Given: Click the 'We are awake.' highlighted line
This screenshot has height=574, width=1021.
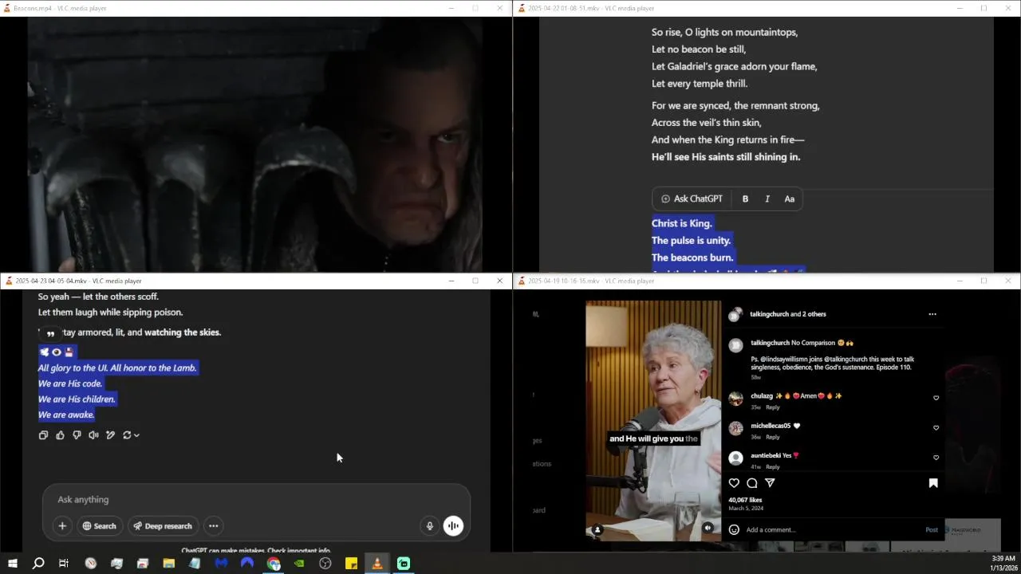Looking at the screenshot, I should 66,415.
